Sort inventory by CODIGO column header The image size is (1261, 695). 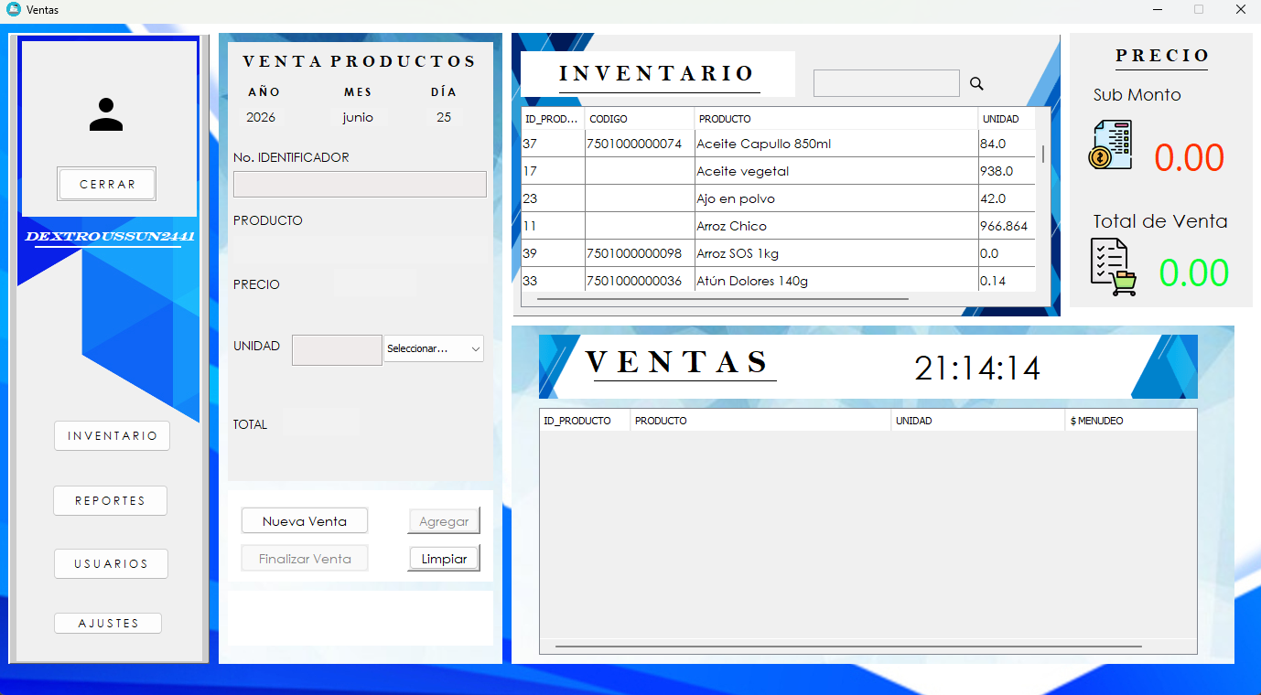(640, 119)
